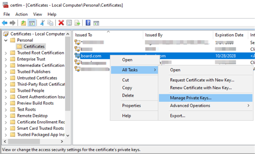Choose Request Certificate with New Key...
Screen dimensions: 255x154
[x=205, y=80]
